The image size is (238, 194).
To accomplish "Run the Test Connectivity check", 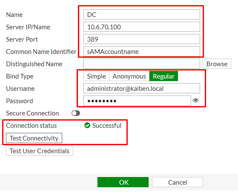I will 34,138.
